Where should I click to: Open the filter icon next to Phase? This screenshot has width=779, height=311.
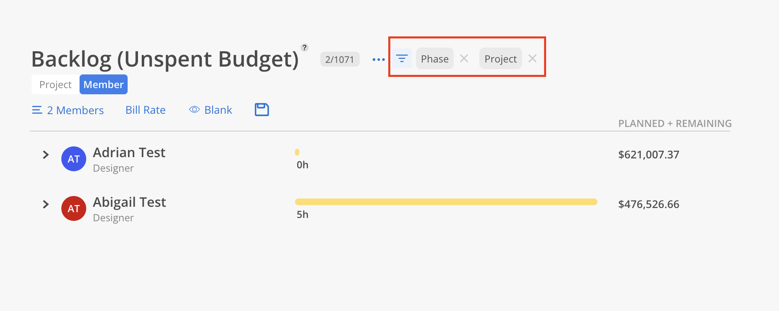click(x=402, y=58)
